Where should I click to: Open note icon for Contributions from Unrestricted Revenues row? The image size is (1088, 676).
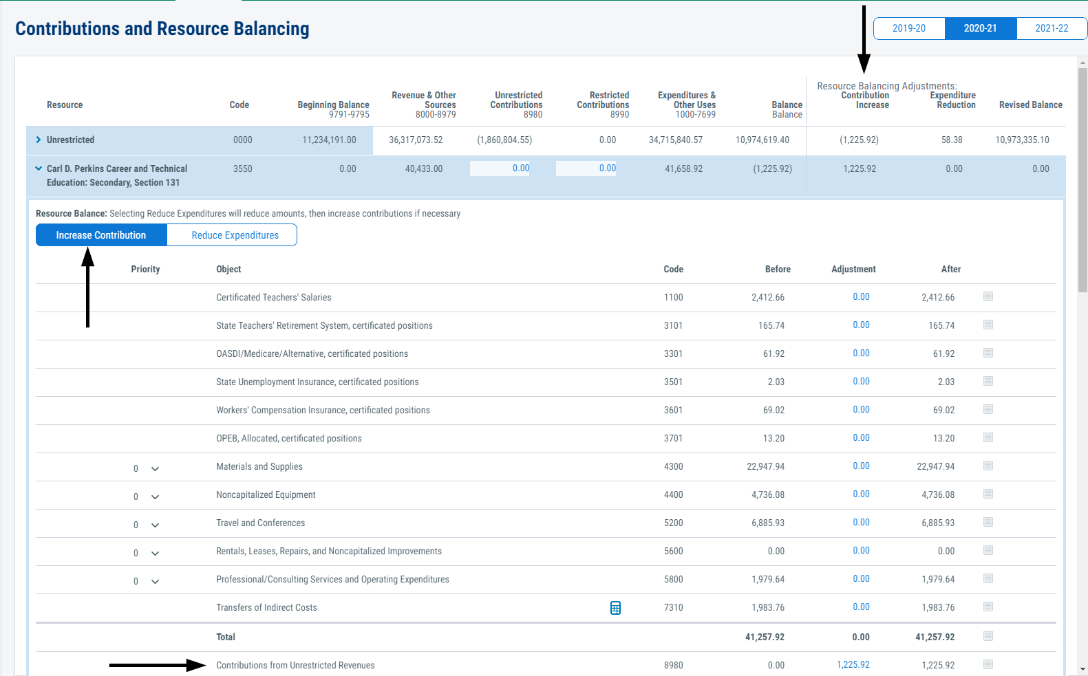point(988,664)
